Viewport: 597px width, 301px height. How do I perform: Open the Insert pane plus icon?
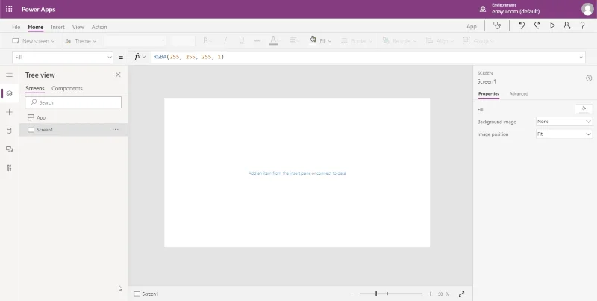click(x=9, y=112)
